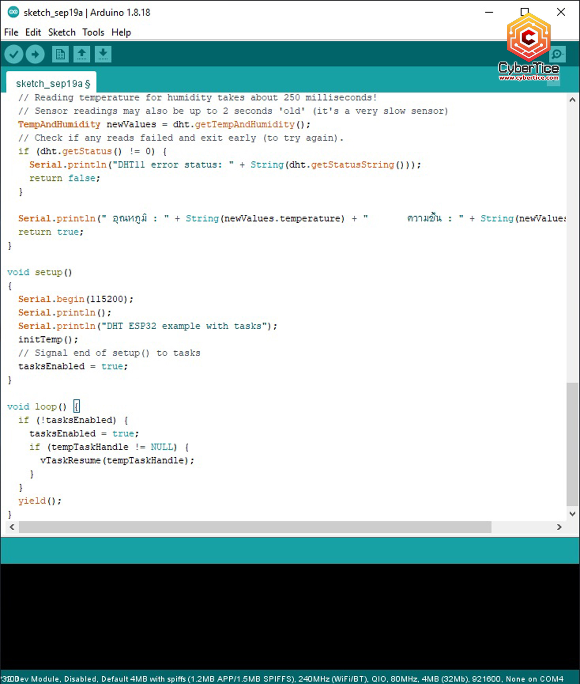This screenshot has width=580, height=684.
Task: Select the sketch_sep19a tab
Action: [x=52, y=84]
